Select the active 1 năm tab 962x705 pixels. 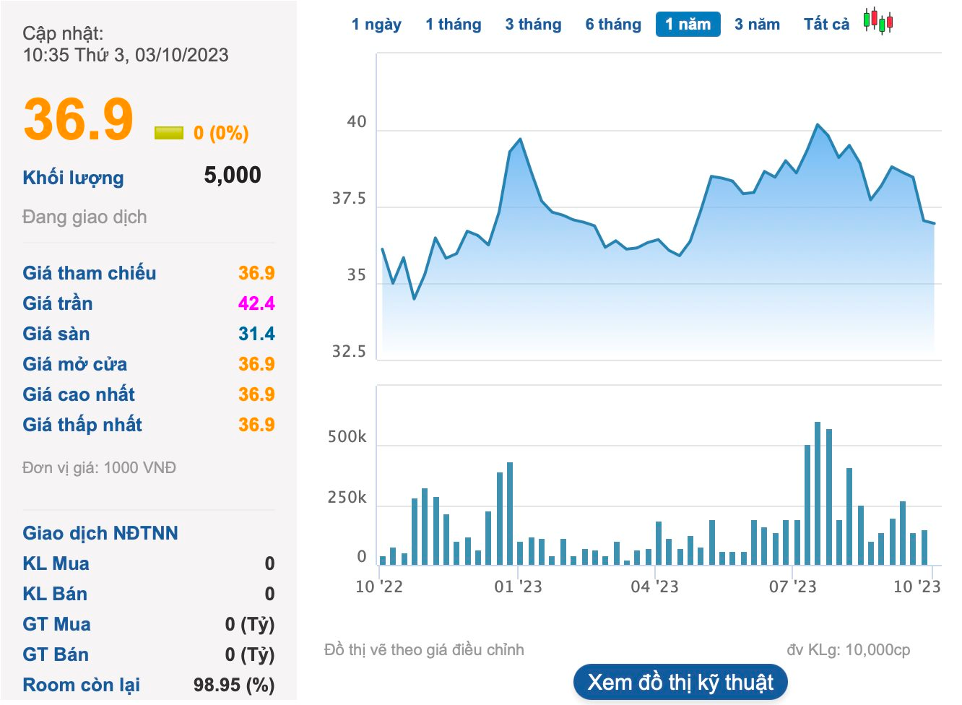point(688,25)
